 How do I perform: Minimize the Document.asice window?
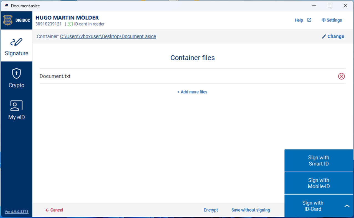tap(314, 6)
